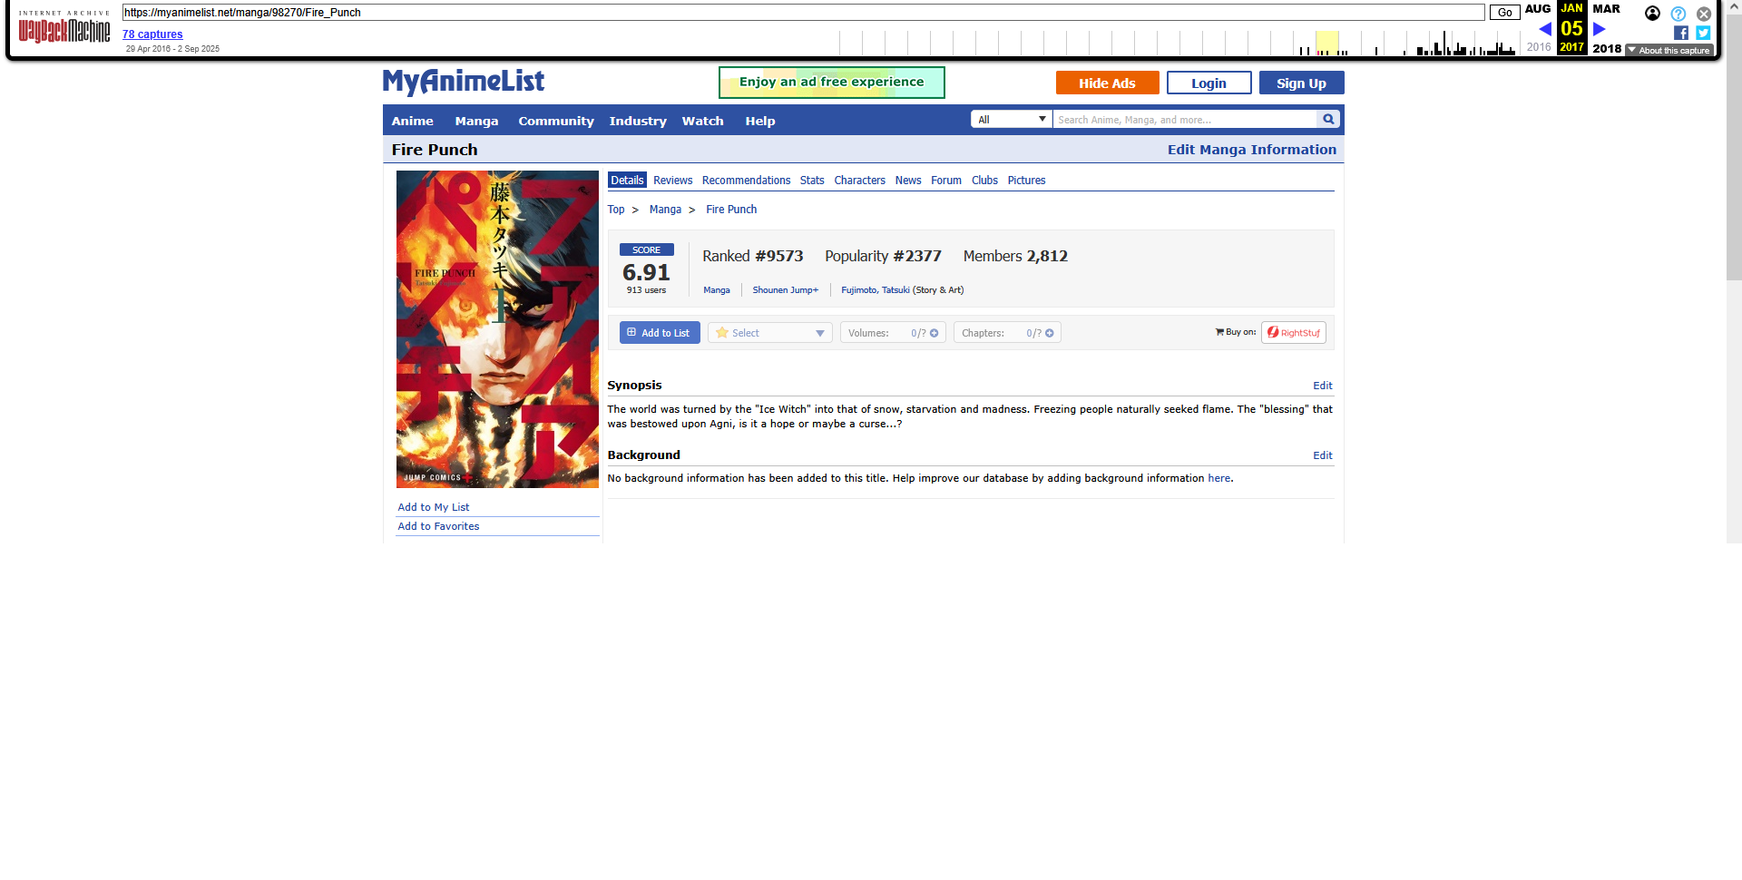Open Shounen Jump+ serialization link
This screenshot has height=880, width=1742.
tap(785, 290)
